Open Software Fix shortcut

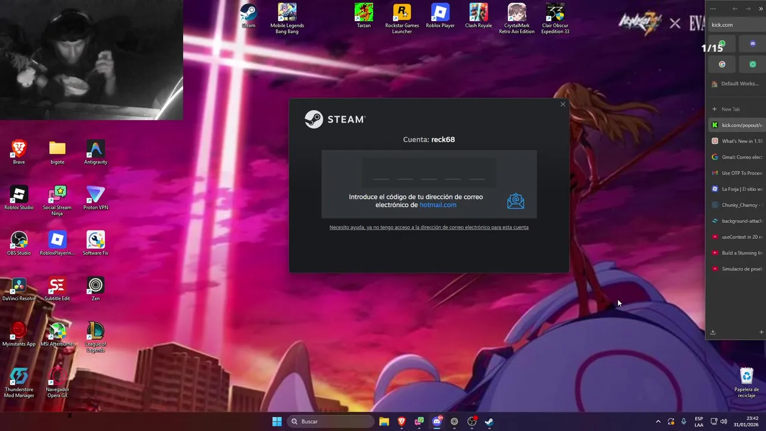coord(96,243)
